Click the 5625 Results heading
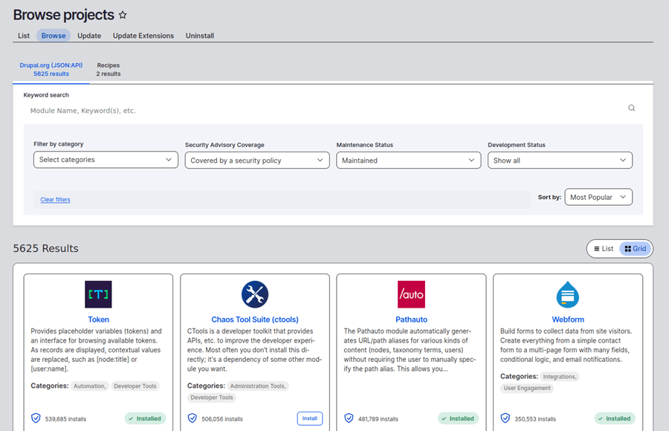Image resolution: width=669 pixels, height=431 pixels. coord(45,248)
